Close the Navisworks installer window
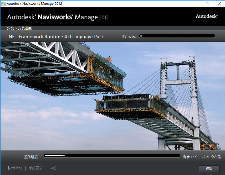Screen dimensions: 225x175 (219, 4)
